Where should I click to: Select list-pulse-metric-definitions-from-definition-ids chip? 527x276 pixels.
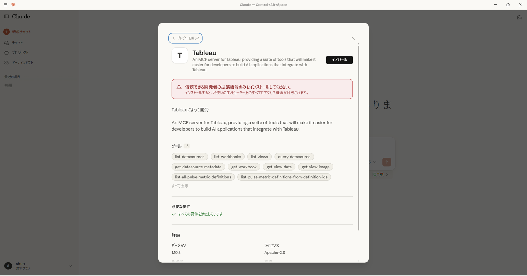point(284,177)
